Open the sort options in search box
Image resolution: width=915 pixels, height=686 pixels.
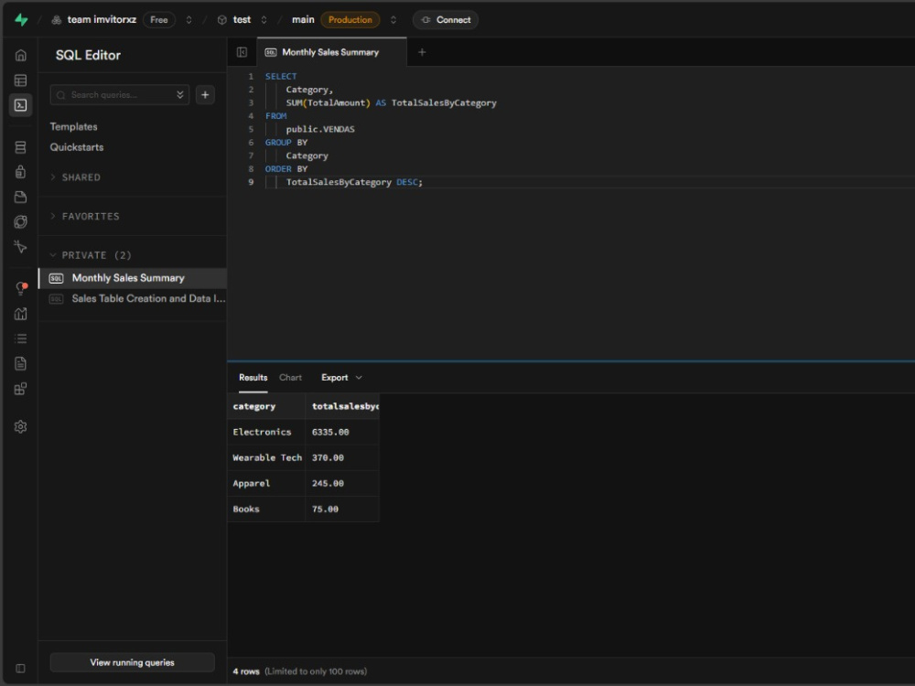(179, 94)
